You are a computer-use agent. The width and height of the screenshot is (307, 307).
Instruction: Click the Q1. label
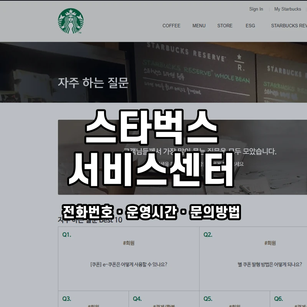67,234
